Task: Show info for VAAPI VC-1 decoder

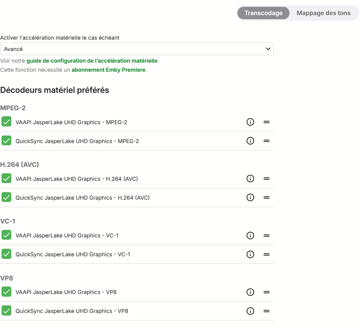Action: coord(250,236)
